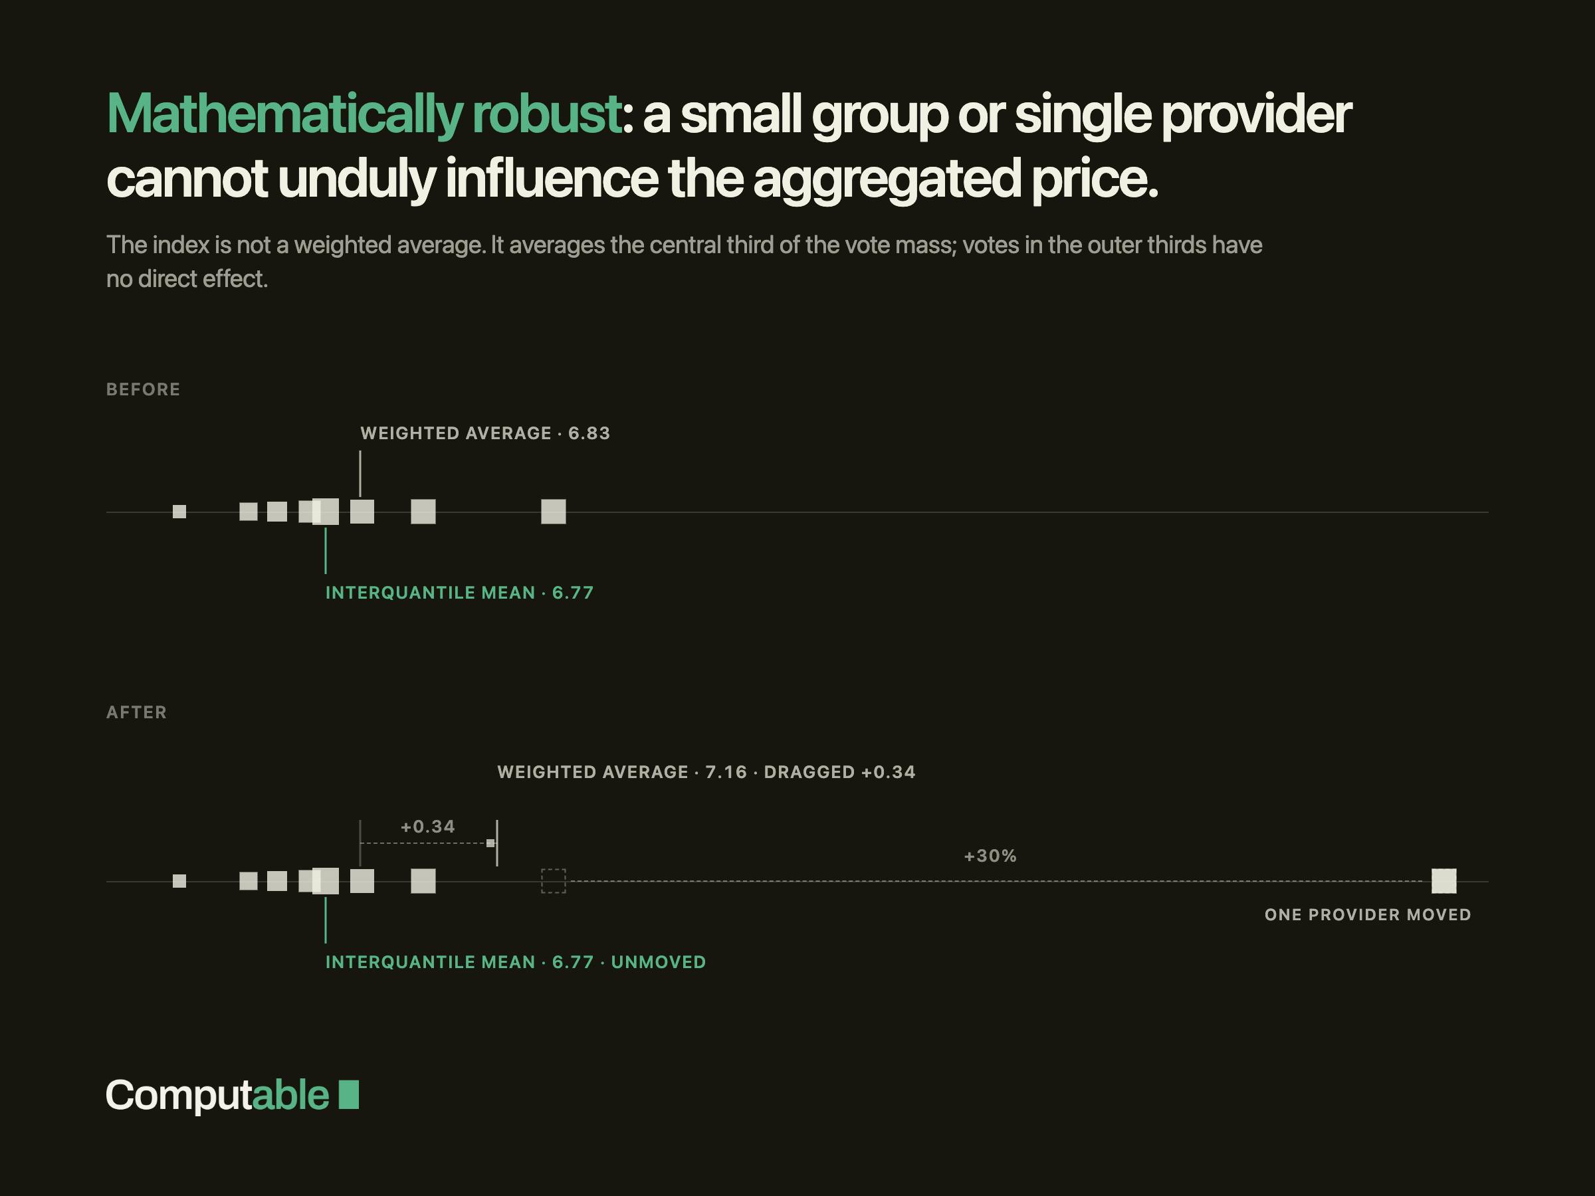Click the rightmost vote square in Before row

click(x=554, y=512)
